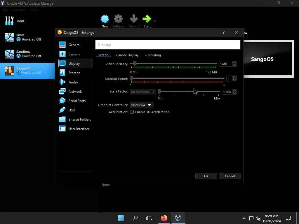The height and width of the screenshot is (224, 299).
Task: Select the linux virtual machine
Action: tap(27, 37)
